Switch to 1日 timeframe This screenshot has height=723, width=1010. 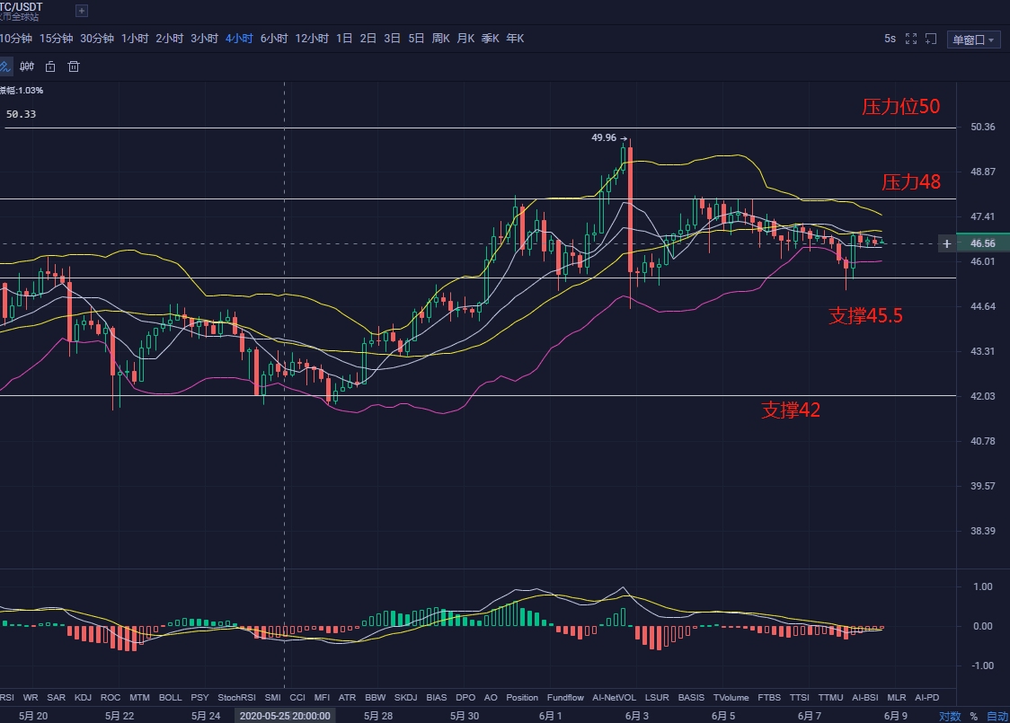pyautogui.click(x=344, y=39)
